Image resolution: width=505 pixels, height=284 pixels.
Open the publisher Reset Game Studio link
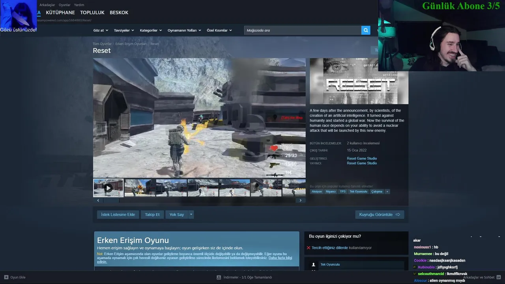[362, 163]
